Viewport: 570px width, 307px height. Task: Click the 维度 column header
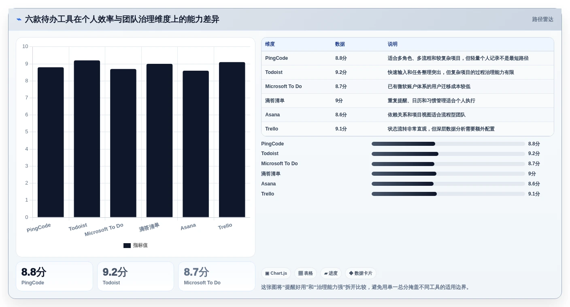pyautogui.click(x=270, y=44)
